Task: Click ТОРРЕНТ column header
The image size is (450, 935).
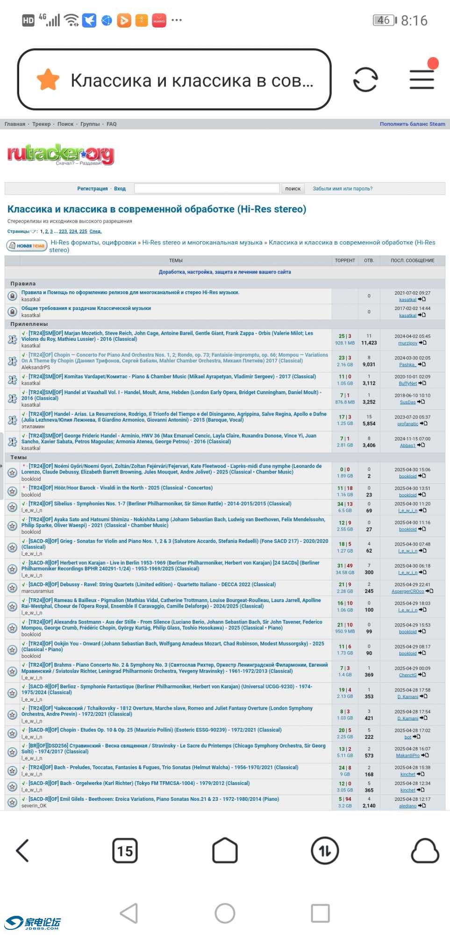Action: [345, 260]
